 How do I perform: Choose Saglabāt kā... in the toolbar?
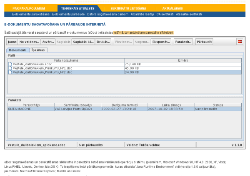point(83,42)
